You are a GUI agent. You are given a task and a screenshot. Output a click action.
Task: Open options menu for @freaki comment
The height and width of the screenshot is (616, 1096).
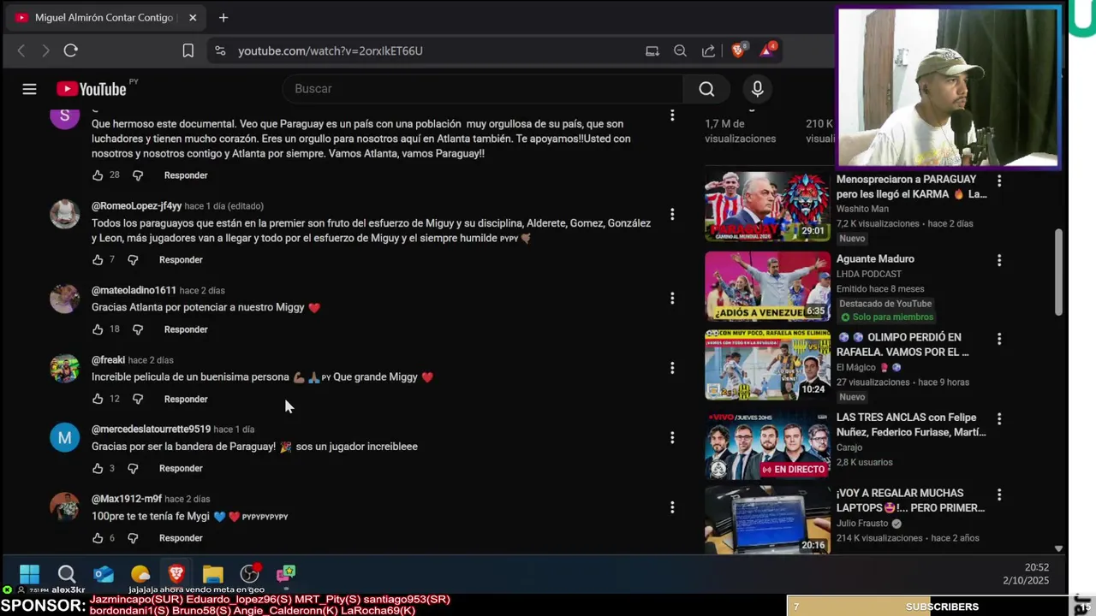[x=672, y=368]
